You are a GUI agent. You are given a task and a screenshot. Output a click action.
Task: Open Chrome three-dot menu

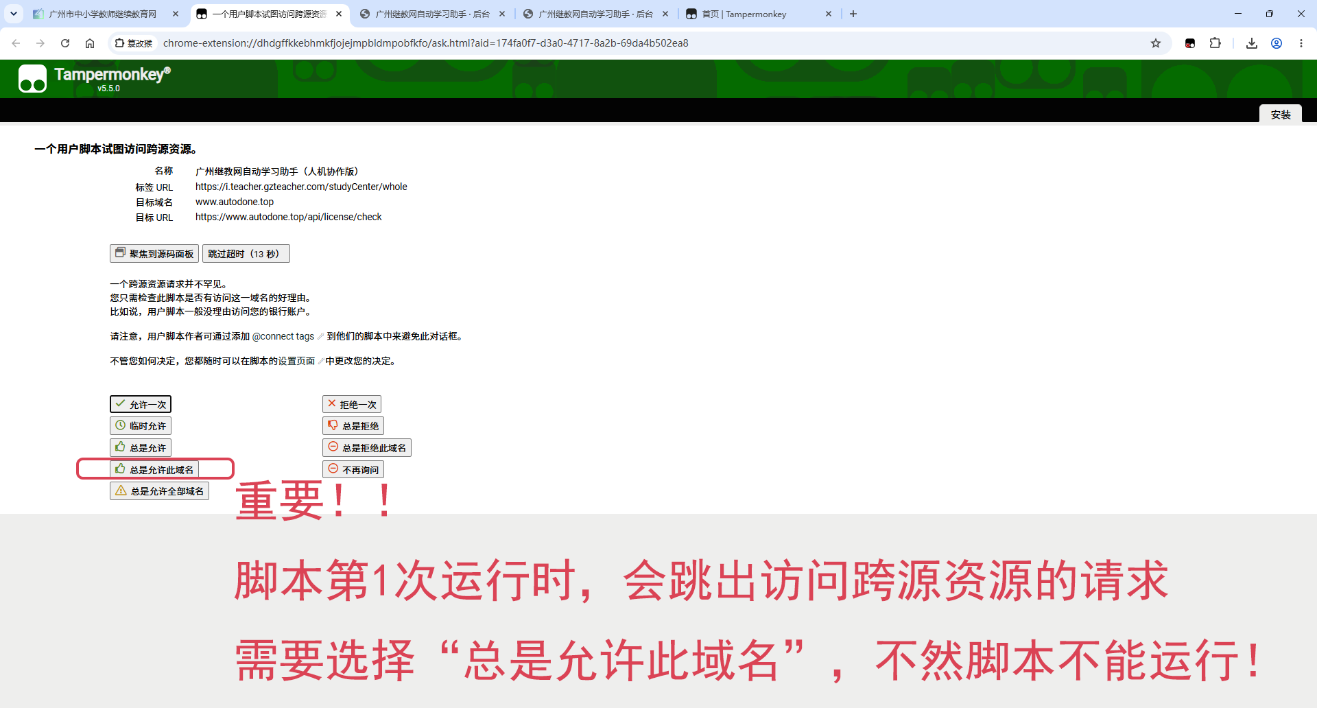1301,43
